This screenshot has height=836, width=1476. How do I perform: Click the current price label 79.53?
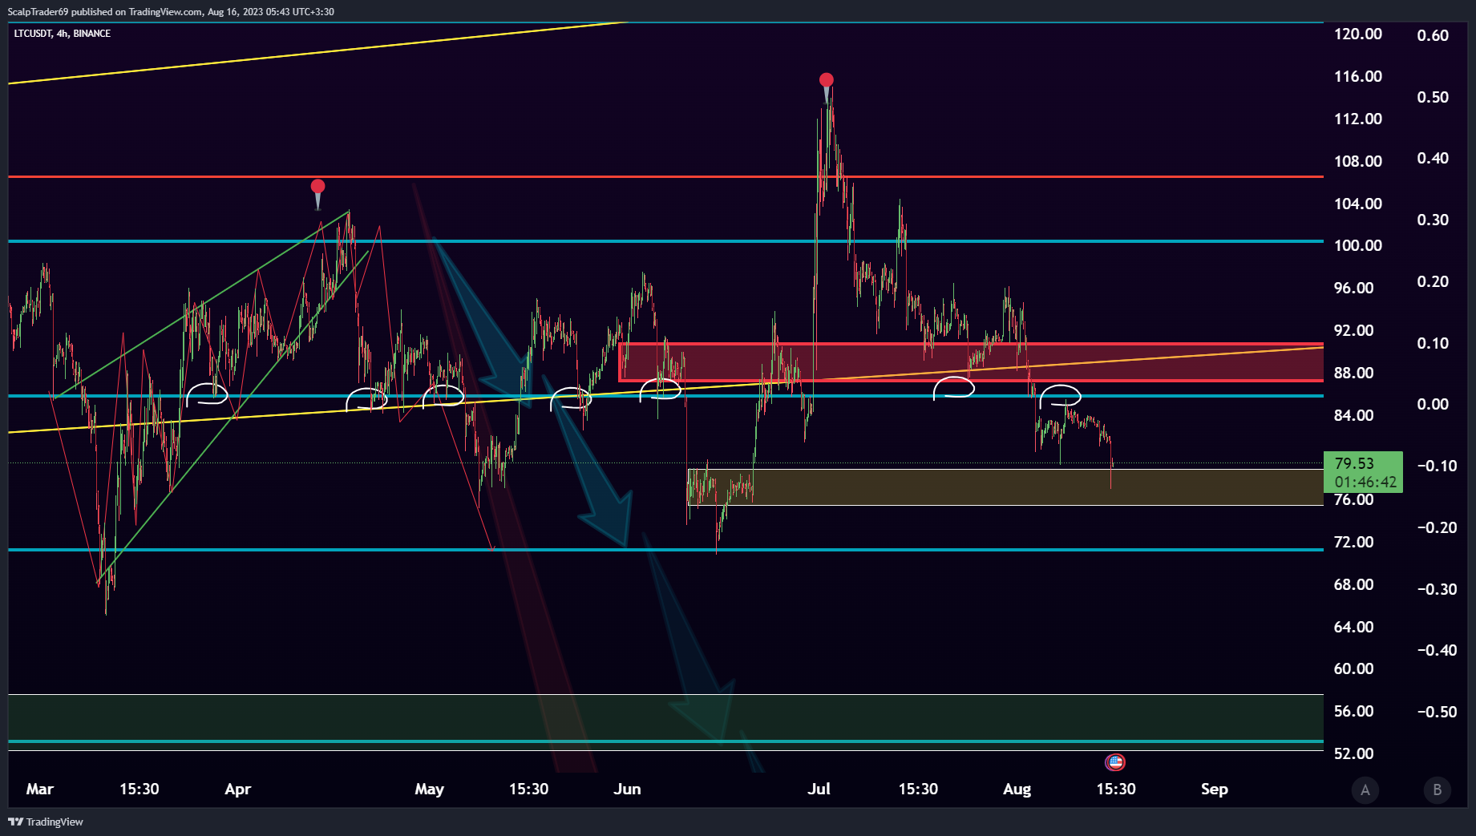[x=1354, y=463]
